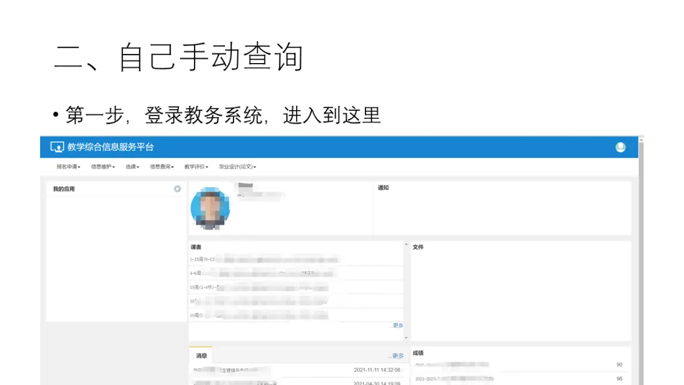Click the 1-15周 timetable row

click(296, 259)
